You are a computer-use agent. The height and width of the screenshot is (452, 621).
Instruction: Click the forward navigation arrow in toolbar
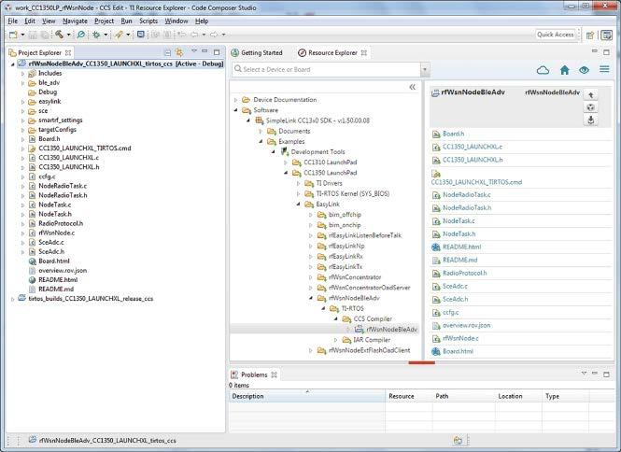[x=214, y=35]
